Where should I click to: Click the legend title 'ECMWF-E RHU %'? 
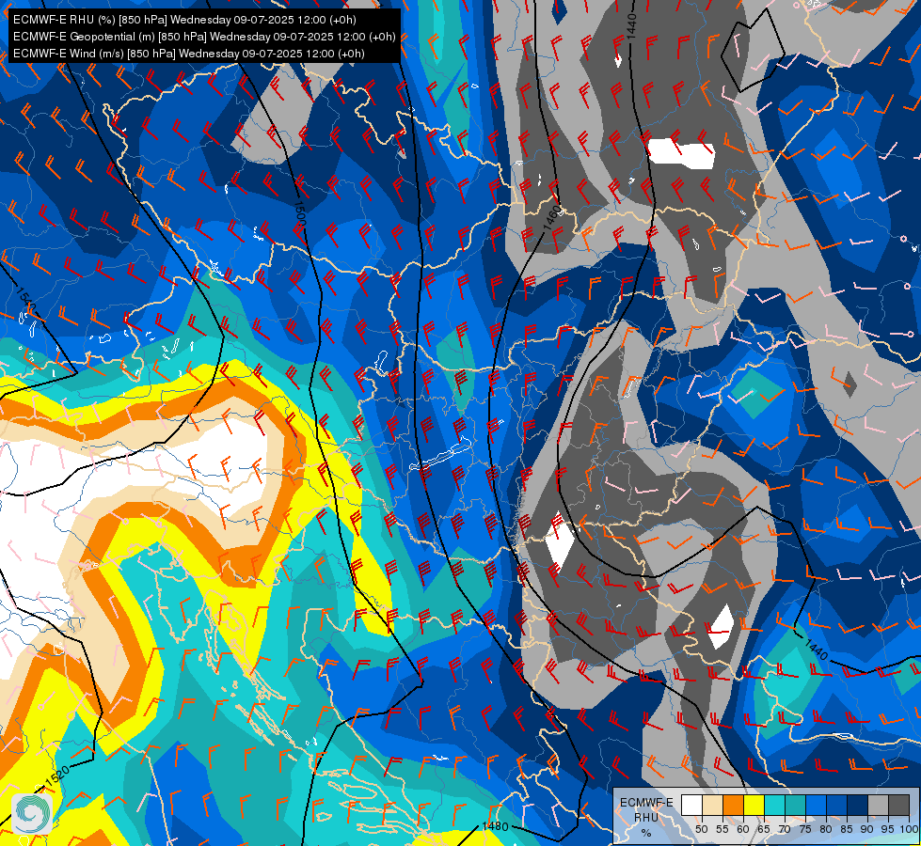(x=646, y=817)
